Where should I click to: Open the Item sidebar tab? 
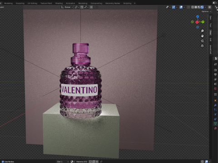tap(210, 18)
